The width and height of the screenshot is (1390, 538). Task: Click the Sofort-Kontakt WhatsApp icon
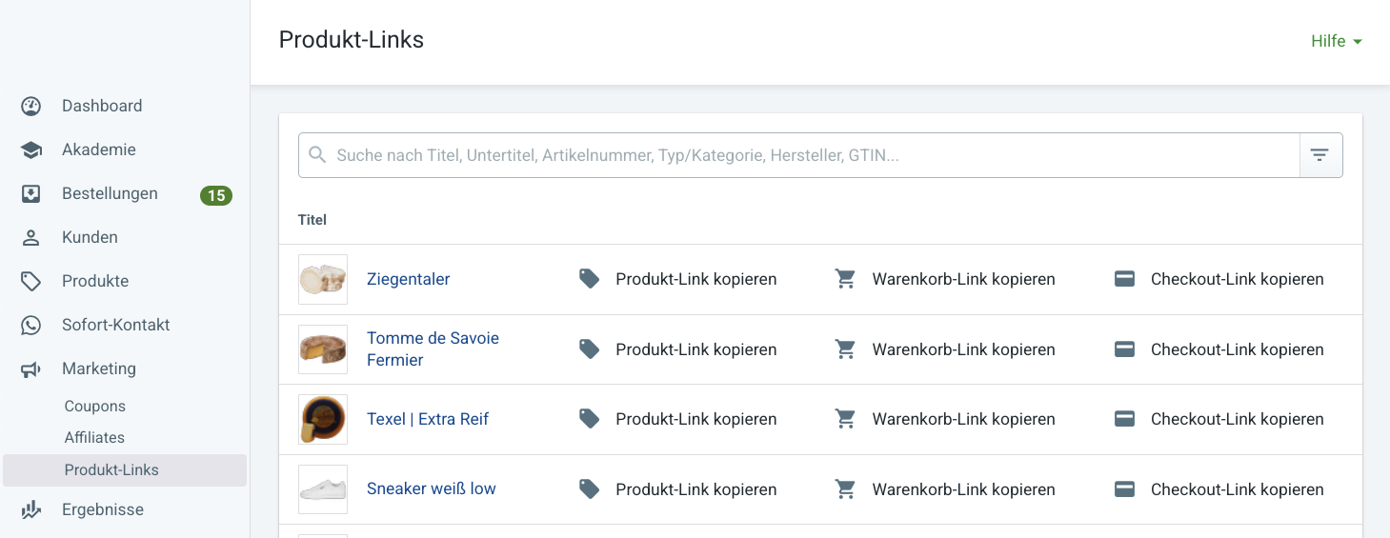(31, 325)
